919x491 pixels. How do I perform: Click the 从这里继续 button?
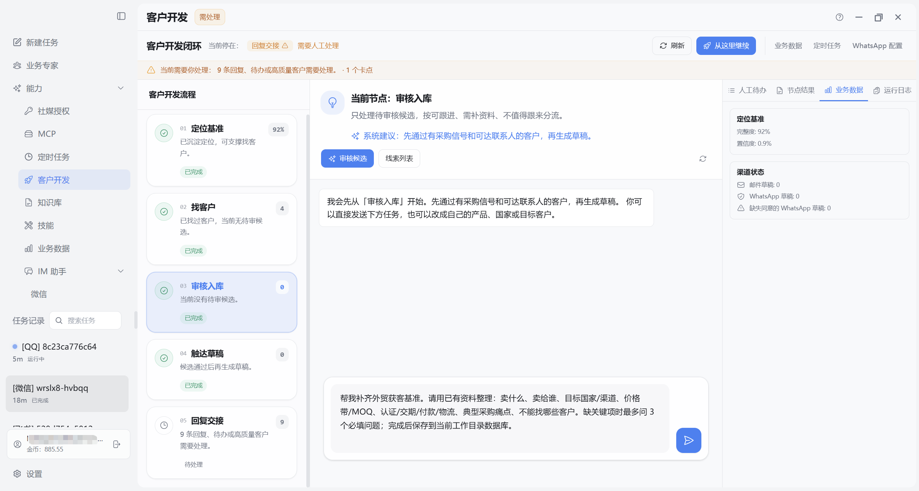pyautogui.click(x=726, y=46)
